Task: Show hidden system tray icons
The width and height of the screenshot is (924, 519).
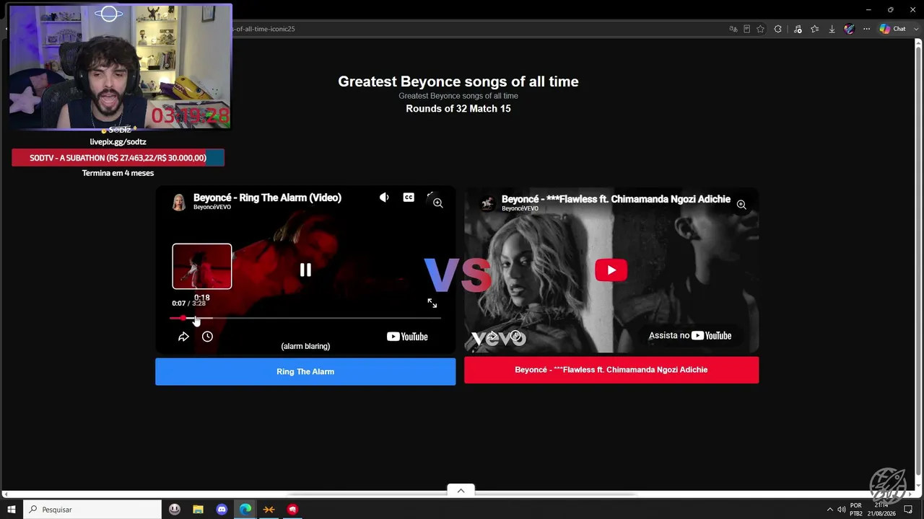Action: click(829, 510)
